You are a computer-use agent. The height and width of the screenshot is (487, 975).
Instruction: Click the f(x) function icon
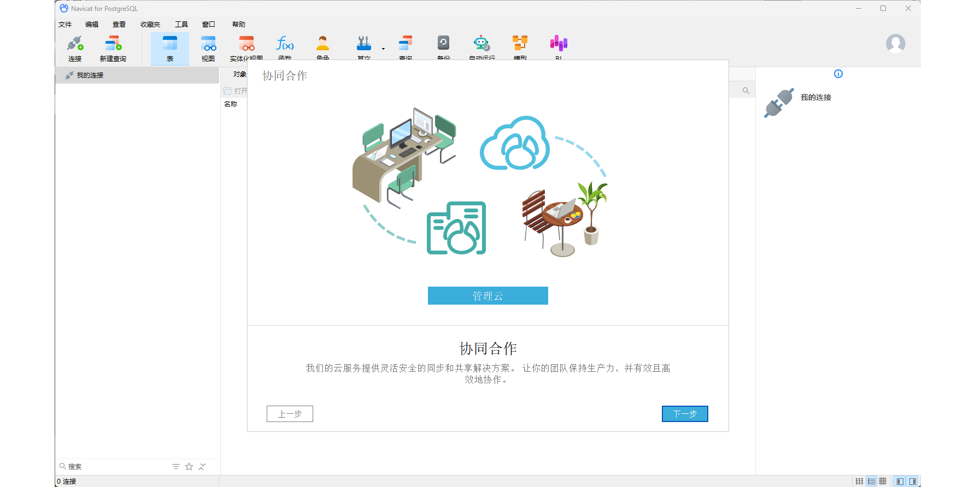[x=285, y=44]
